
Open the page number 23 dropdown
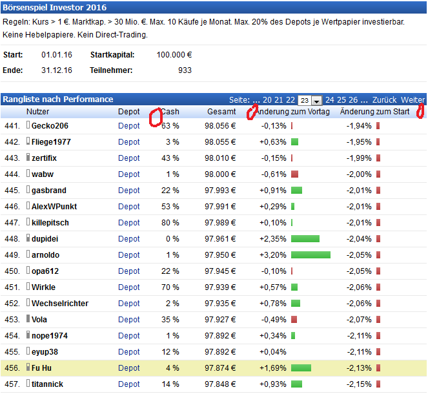pyautogui.click(x=316, y=100)
